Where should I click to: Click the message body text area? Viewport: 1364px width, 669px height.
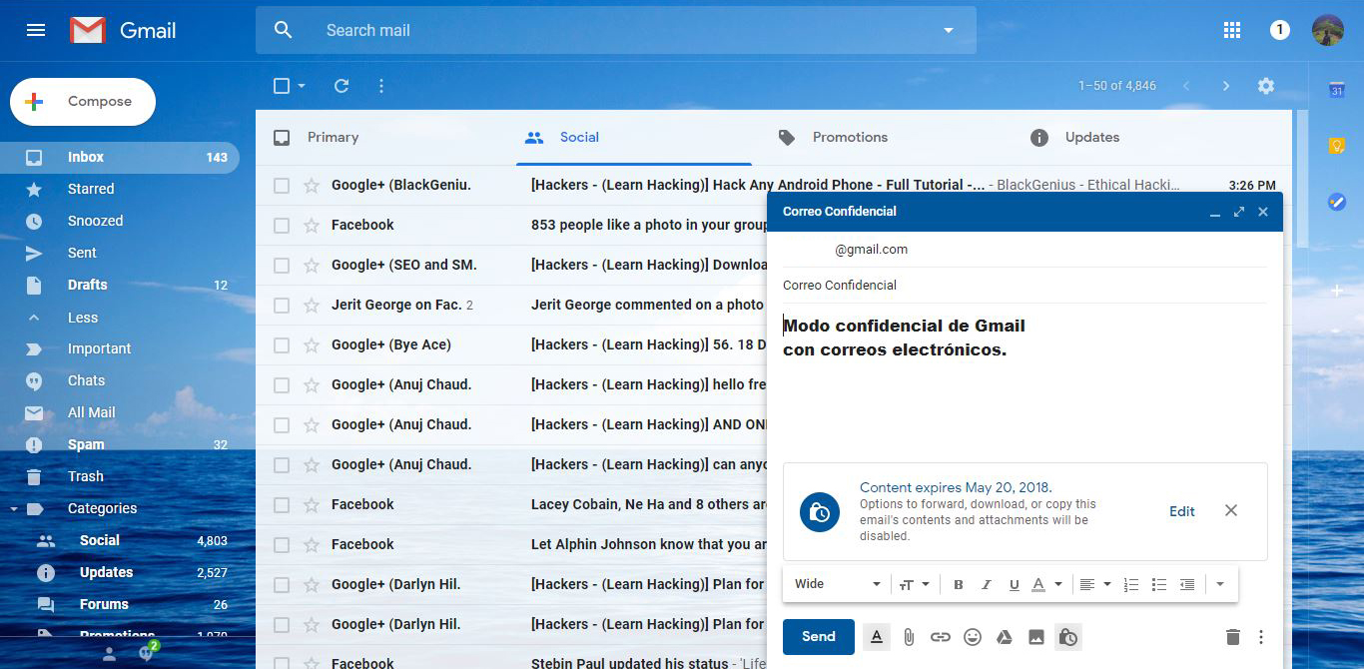1024,379
